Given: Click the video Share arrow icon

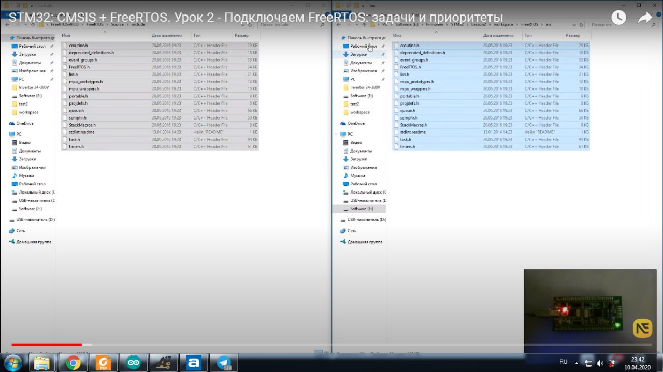Looking at the screenshot, I should tap(645, 17).
